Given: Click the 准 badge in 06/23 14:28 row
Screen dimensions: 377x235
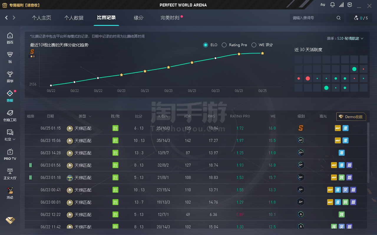Looking at the screenshot, I should tap(342, 153).
